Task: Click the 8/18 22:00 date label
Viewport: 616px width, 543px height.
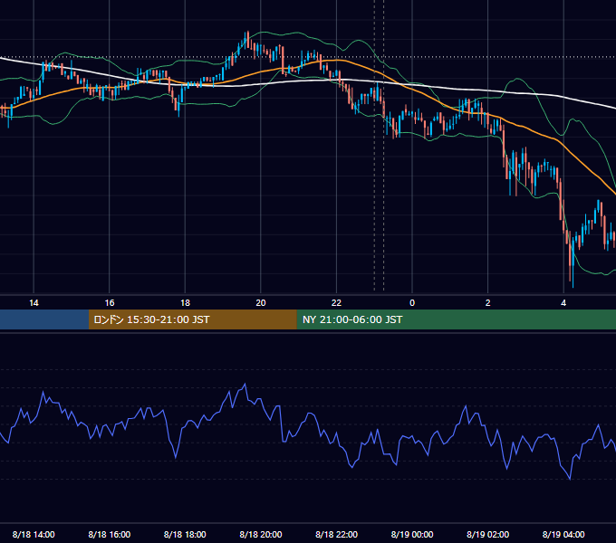Action: pyautogui.click(x=337, y=534)
